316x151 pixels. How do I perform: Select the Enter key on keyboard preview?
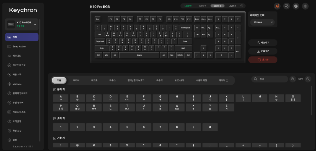(185, 41)
